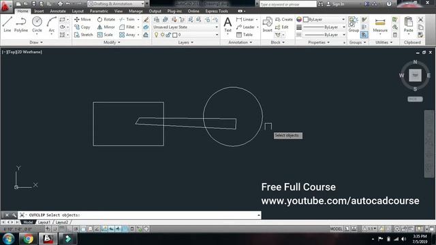Choose the Mirror tool
This screenshot has height=245, width=436.
pyautogui.click(x=106, y=27)
